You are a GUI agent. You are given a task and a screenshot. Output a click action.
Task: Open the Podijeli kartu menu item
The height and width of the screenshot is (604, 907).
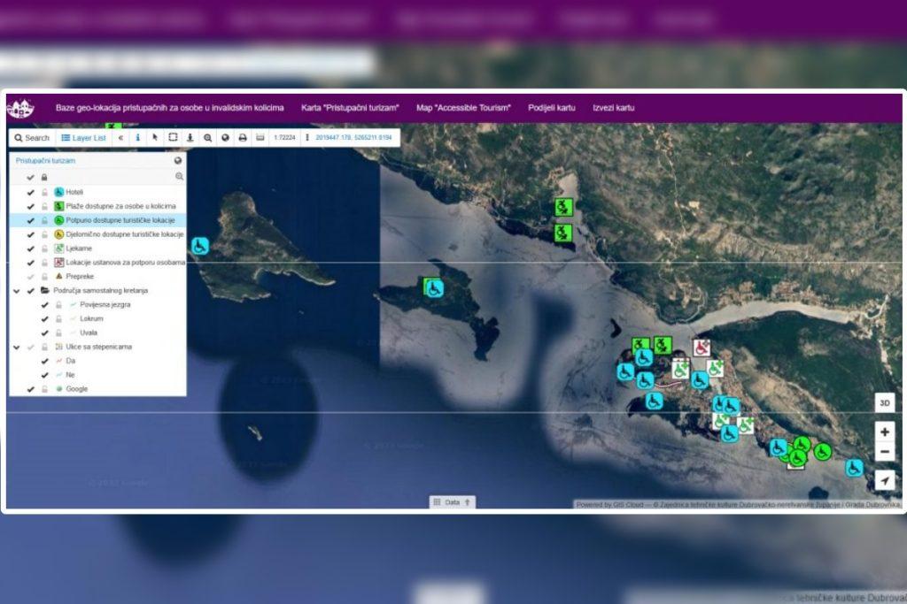[552, 108]
